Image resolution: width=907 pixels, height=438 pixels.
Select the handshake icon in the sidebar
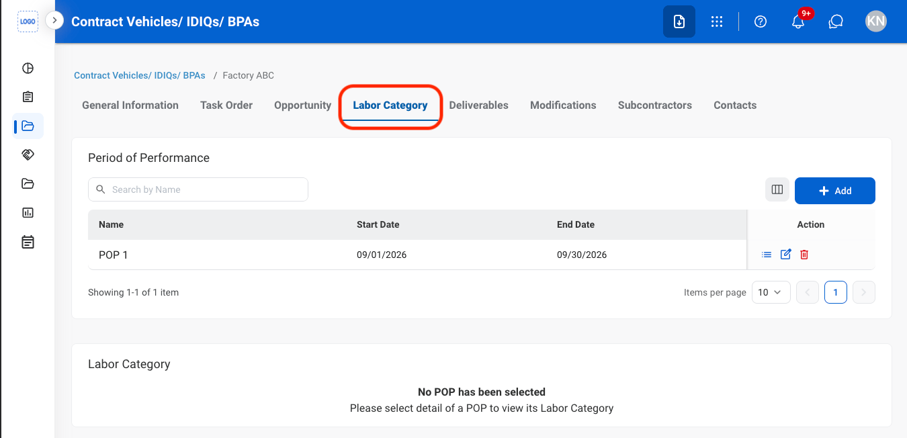pyautogui.click(x=28, y=155)
